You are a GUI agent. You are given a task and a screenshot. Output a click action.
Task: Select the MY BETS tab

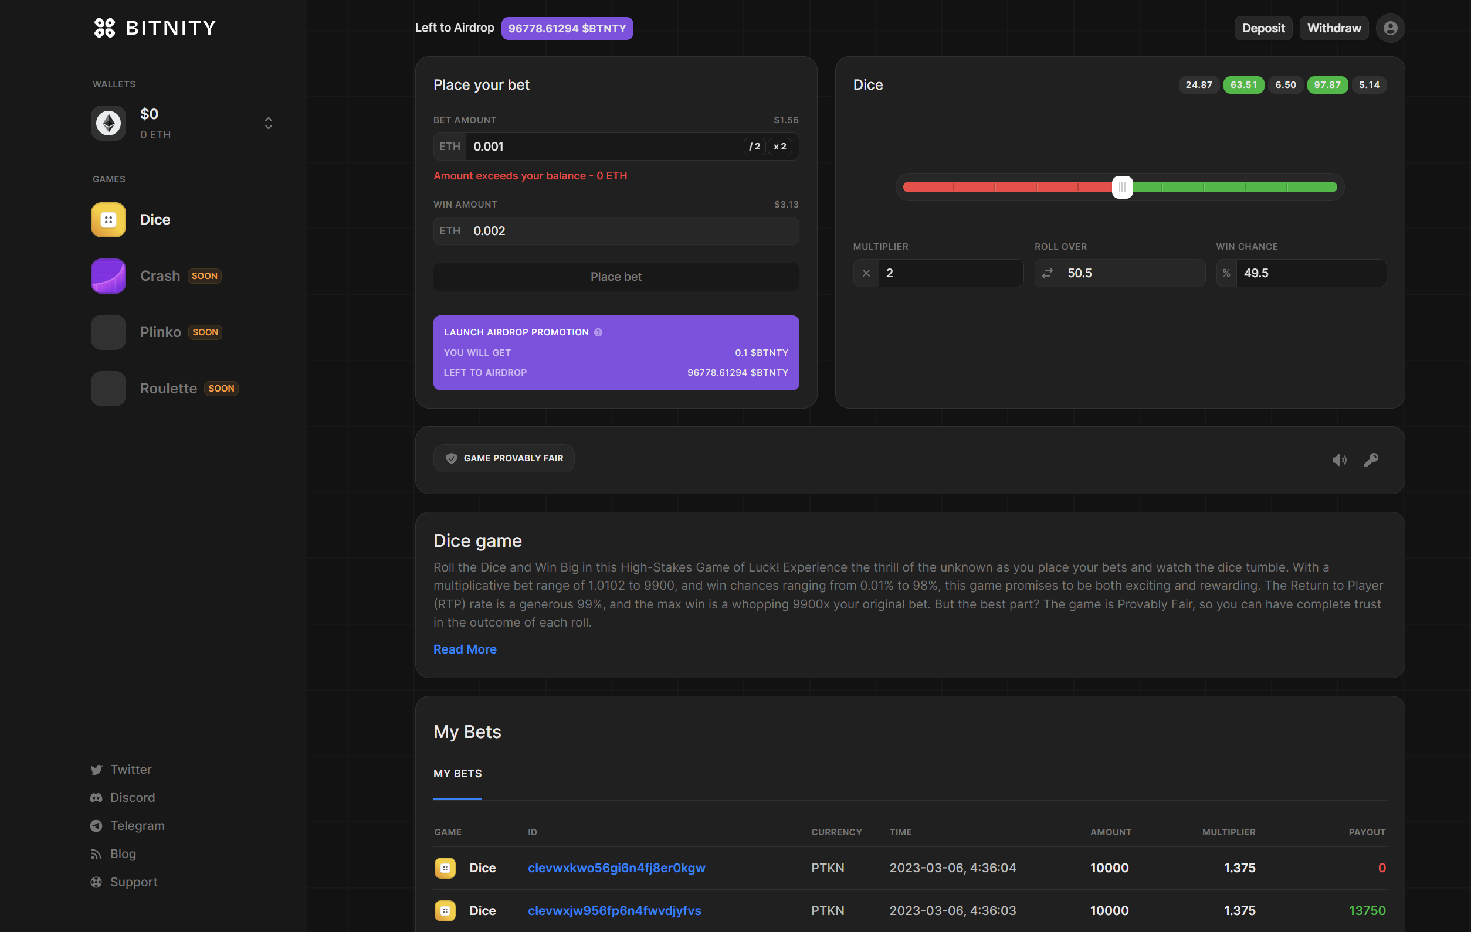click(x=457, y=774)
